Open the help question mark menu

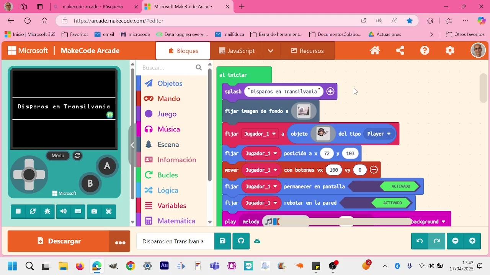(425, 50)
